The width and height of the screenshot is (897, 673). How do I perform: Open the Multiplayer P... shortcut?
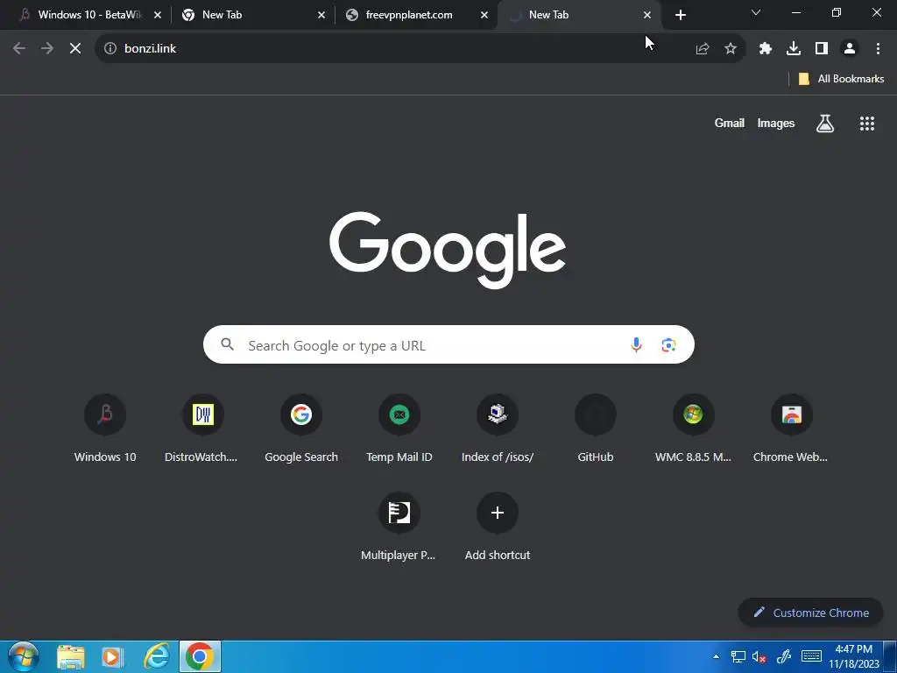[x=399, y=527]
